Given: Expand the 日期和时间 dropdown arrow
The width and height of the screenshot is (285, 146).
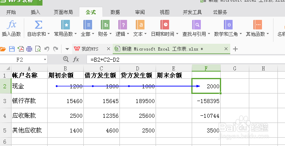Looking at the screenshot, I should coord(177,34).
